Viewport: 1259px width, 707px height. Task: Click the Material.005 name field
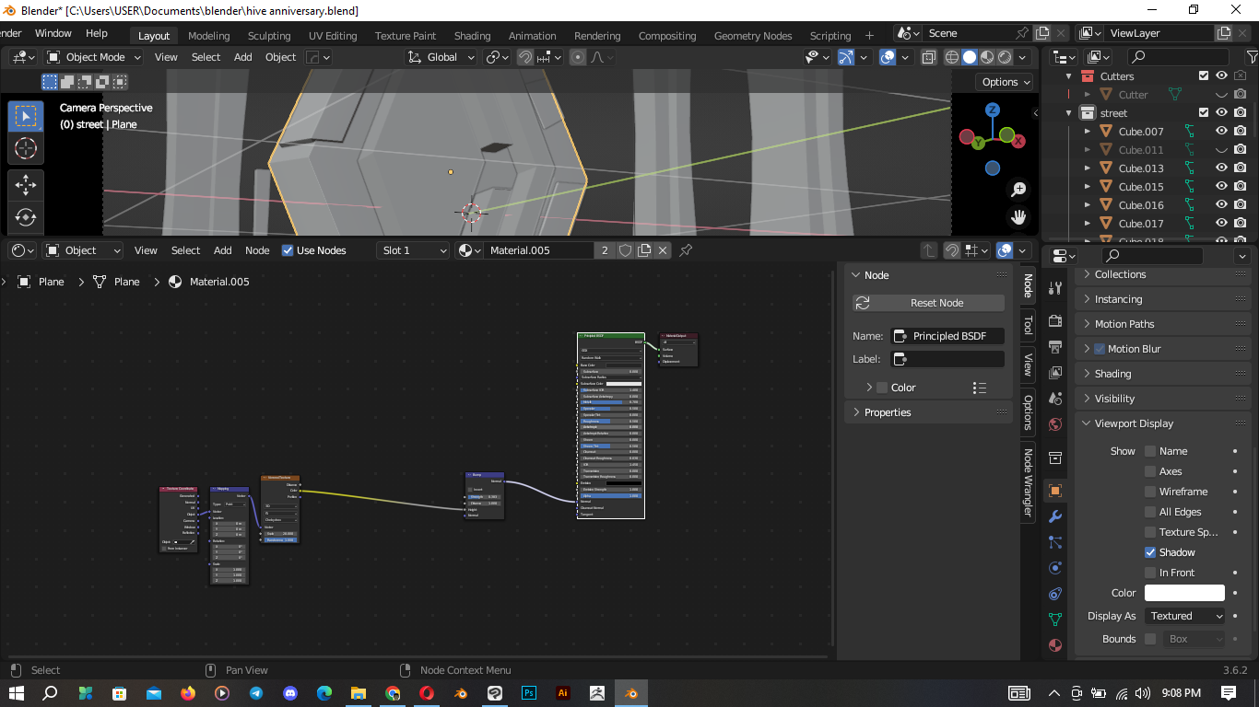coord(539,250)
